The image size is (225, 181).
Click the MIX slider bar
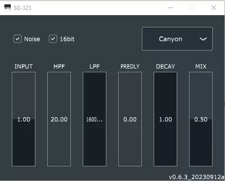(201, 119)
